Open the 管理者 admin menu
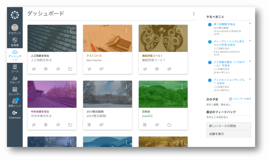The width and height of the screenshot is (269, 161). pyautogui.click(x=15, y=42)
